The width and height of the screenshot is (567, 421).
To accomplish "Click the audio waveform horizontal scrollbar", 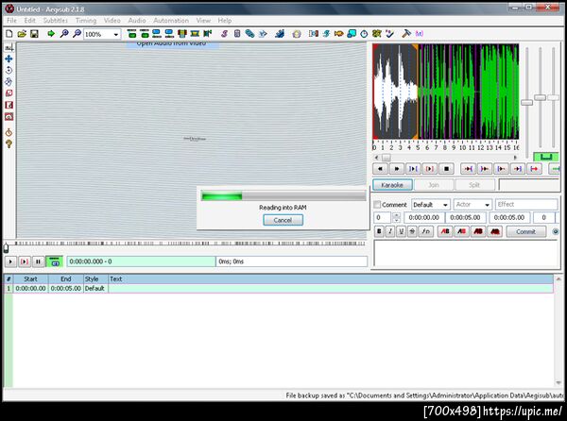I will click(x=445, y=158).
